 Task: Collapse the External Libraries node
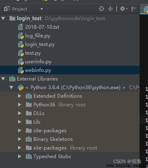point(3,79)
